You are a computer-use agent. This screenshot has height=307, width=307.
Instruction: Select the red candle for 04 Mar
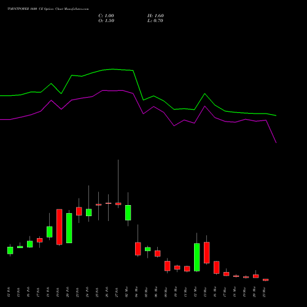point(138,249)
